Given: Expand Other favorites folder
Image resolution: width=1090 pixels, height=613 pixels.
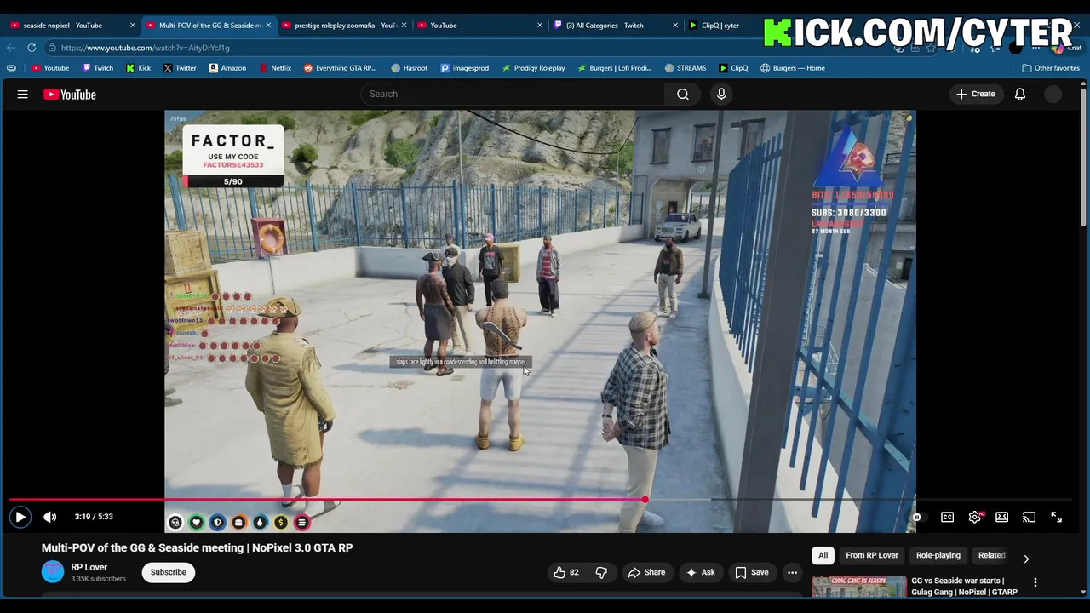Looking at the screenshot, I should [x=1051, y=68].
